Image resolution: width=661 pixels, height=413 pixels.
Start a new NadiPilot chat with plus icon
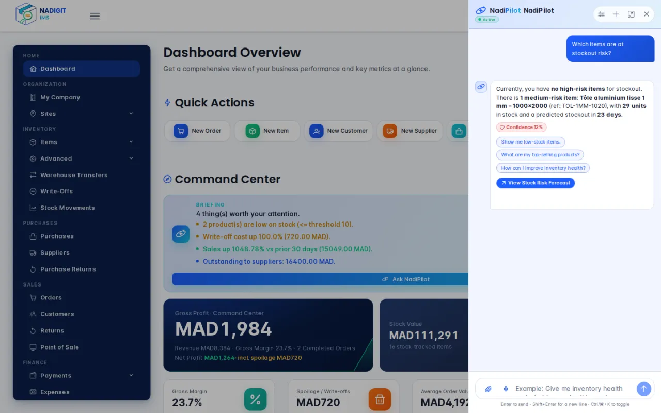616,14
